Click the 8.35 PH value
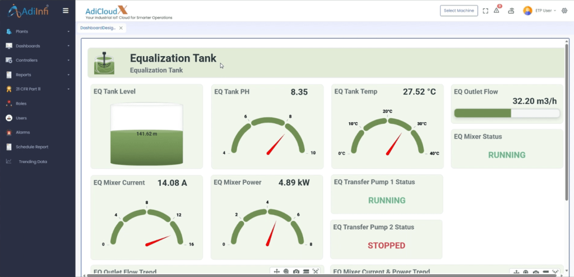Screen dimensions: 574x277 (299, 92)
